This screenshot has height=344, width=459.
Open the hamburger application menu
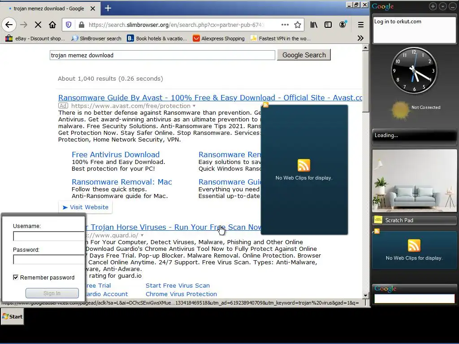tap(361, 25)
